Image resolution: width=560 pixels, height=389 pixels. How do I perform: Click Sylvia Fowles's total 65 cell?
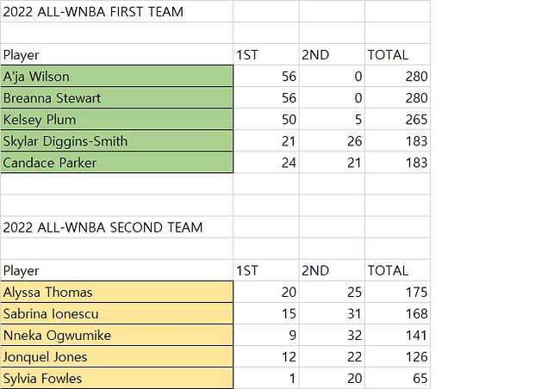(x=397, y=379)
